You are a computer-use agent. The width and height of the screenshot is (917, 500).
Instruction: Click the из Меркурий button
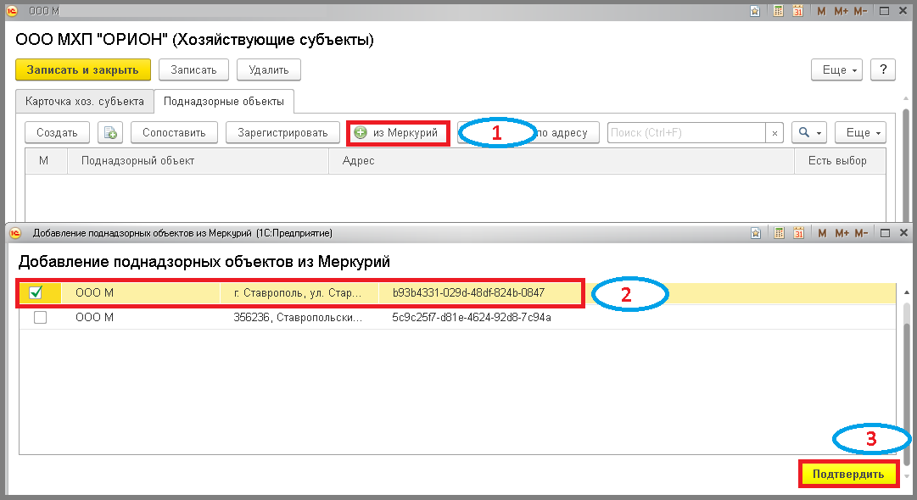click(x=398, y=132)
